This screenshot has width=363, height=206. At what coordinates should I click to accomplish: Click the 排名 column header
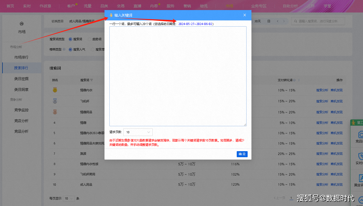[55, 80]
